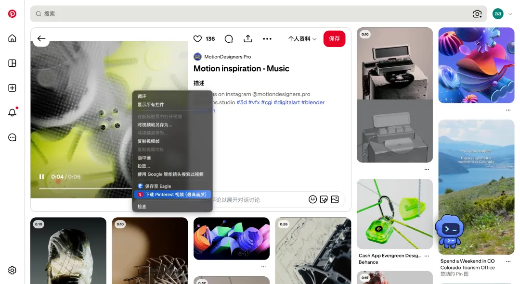Open the #digitalart hashtag link
Image resolution: width=520 pixels, height=284 pixels.
point(287,102)
